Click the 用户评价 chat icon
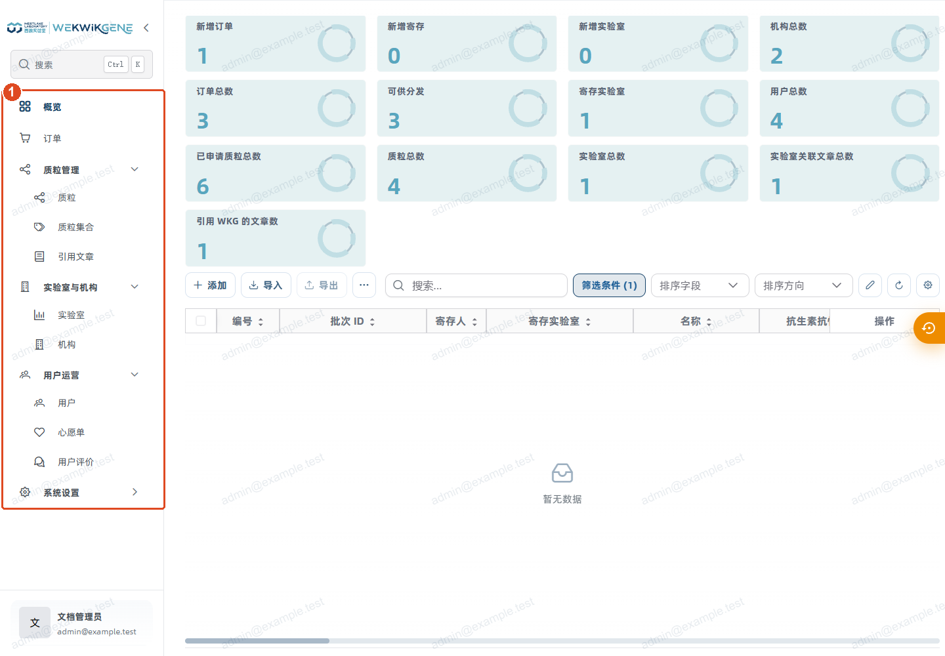 pos(39,462)
